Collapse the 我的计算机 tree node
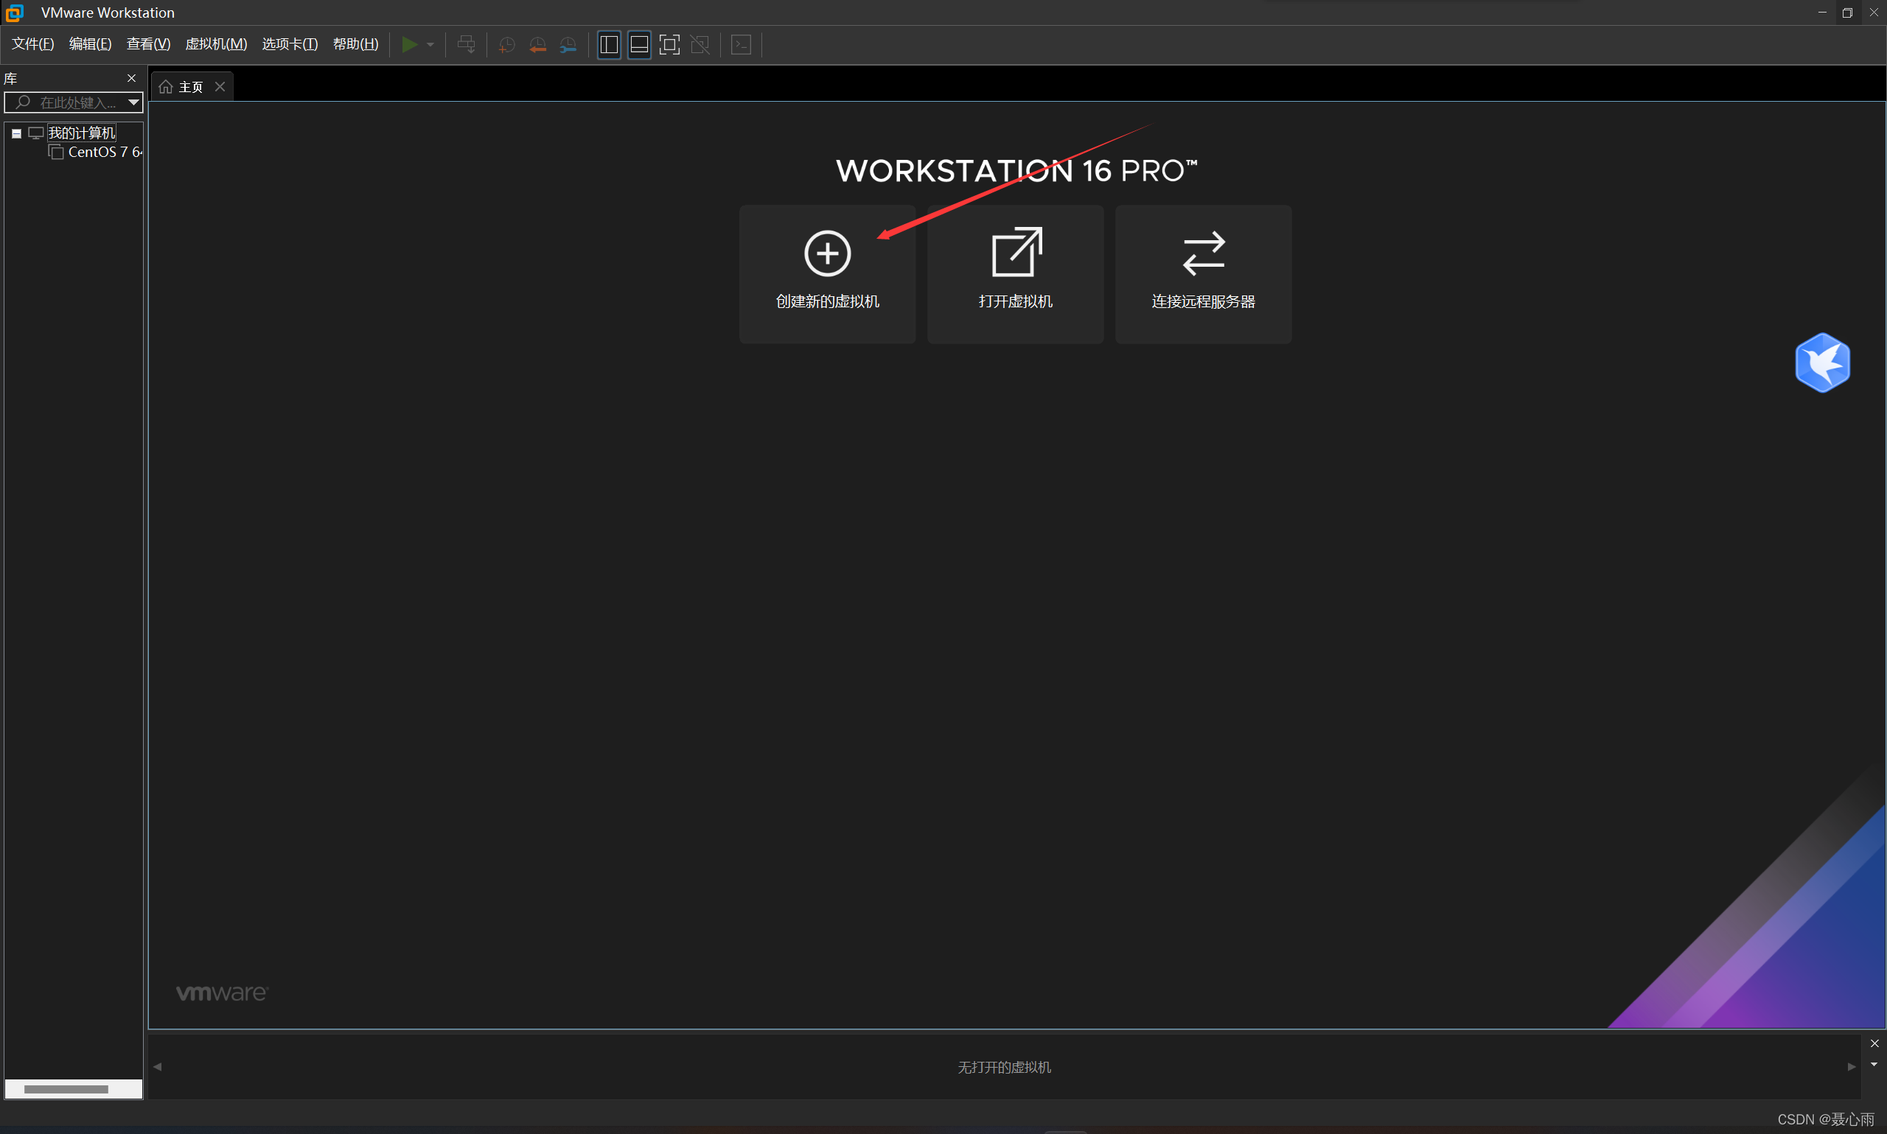This screenshot has height=1134, width=1887. coord(16,133)
